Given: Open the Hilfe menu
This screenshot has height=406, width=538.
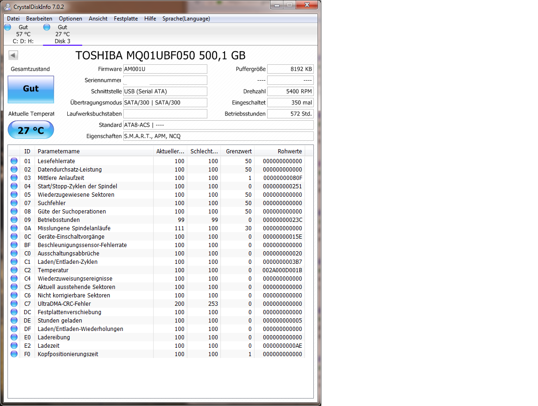Looking at the screenshot, I should point(150,19).
